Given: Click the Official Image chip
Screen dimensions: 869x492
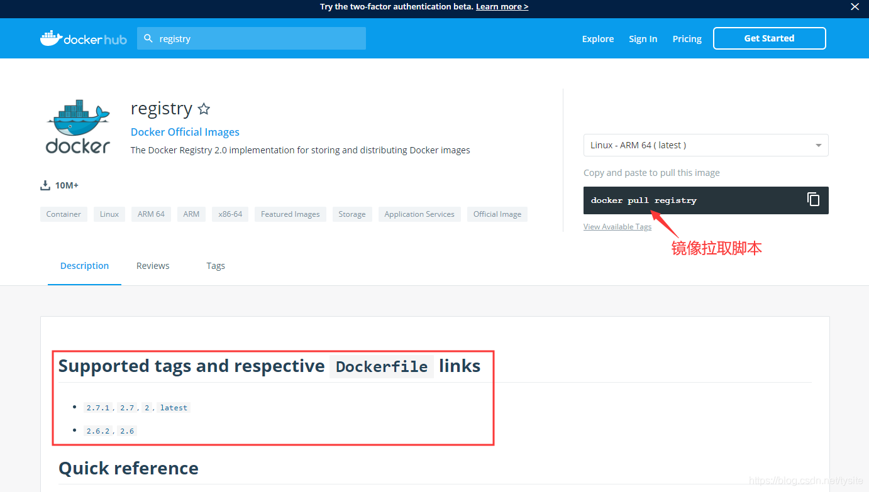Looking at the screenshot, I should [x=497, y=214].
